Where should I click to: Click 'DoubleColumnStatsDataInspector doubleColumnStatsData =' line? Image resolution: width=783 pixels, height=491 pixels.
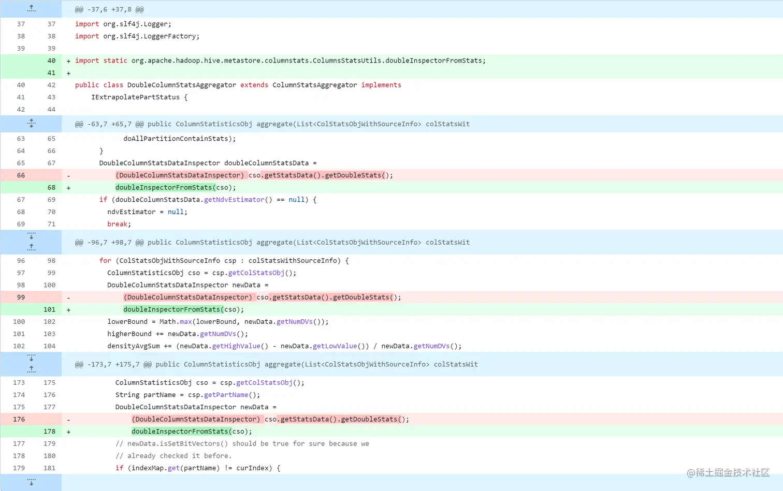coord(208,163)
